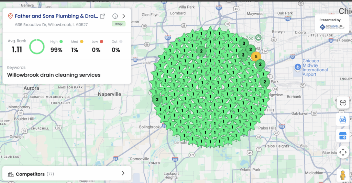This screenshot has height=183, width=352.
Task: Click the fit-to-grid scan icon
Action: pos(343,102)
